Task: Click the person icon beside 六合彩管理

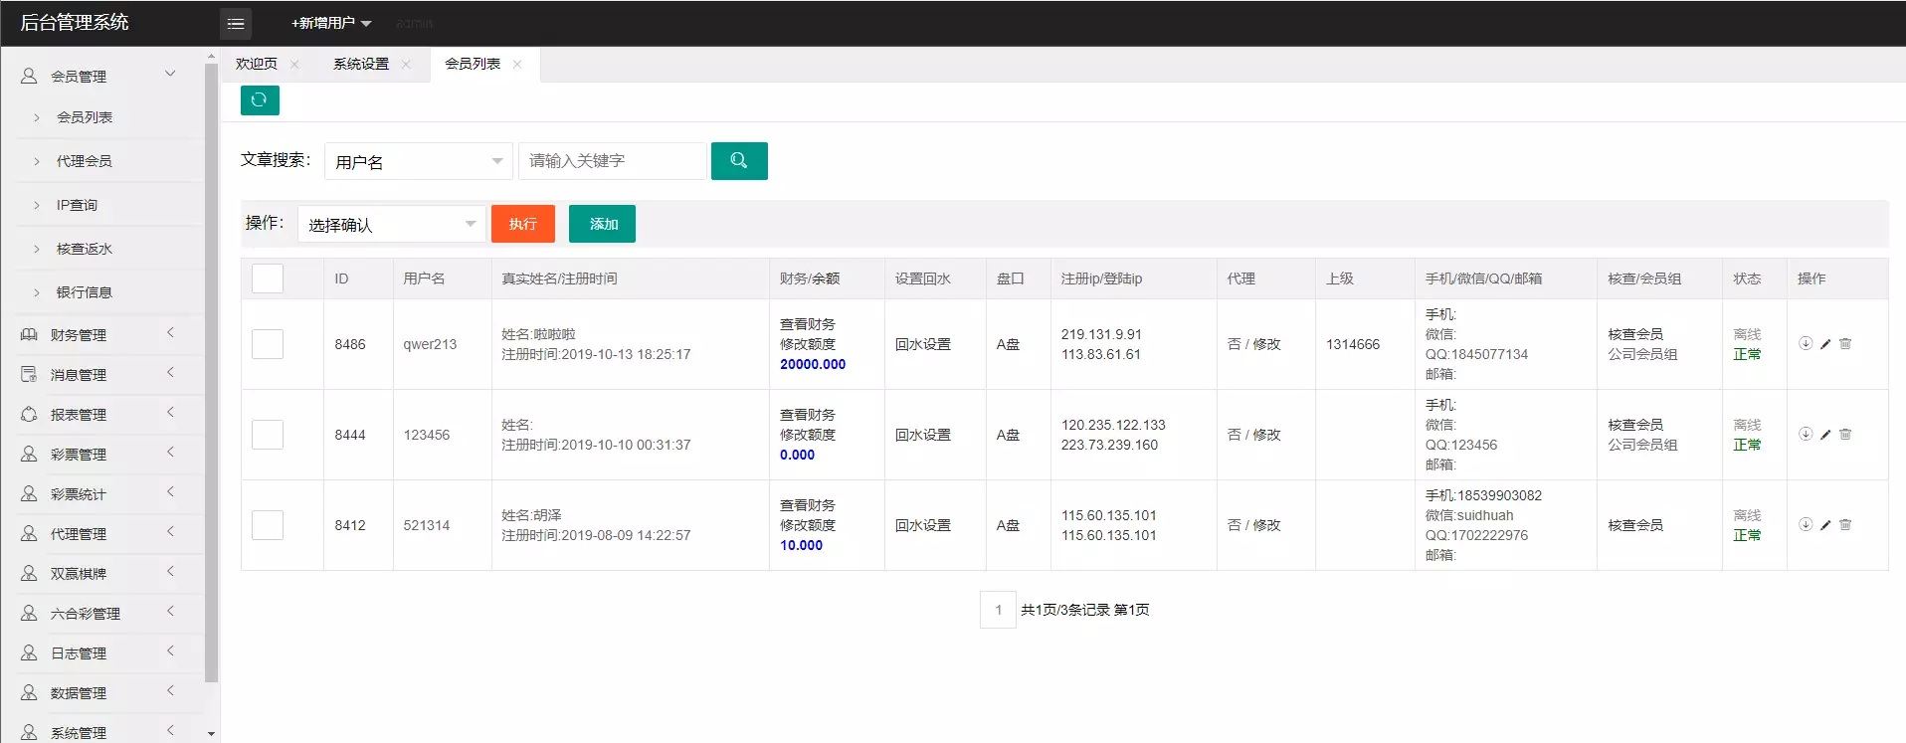Action: (30, 614)
